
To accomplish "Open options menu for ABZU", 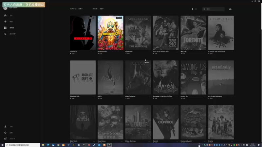I will [x=122, y=96].
